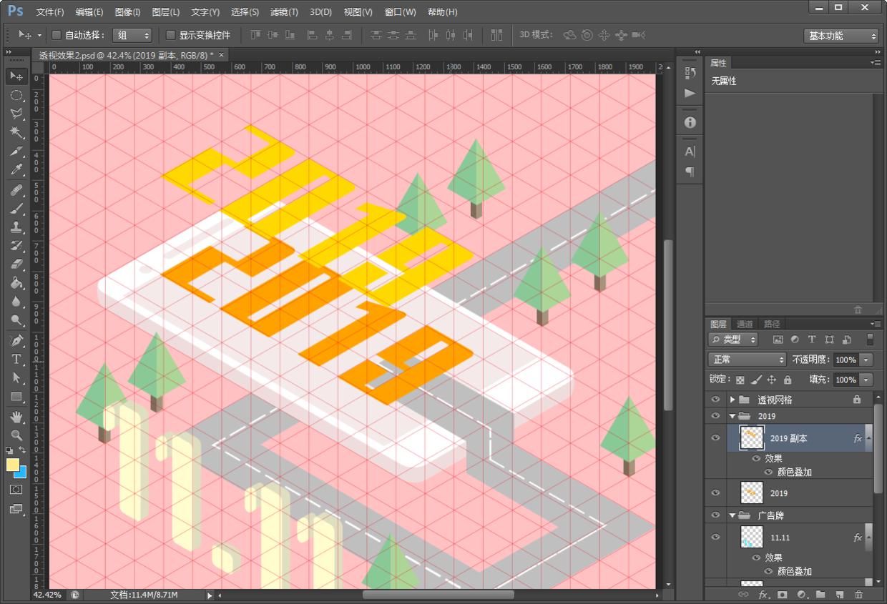887x604 pixels.
Task: Click the delete layer trash icon
Action: pos(858,595)
